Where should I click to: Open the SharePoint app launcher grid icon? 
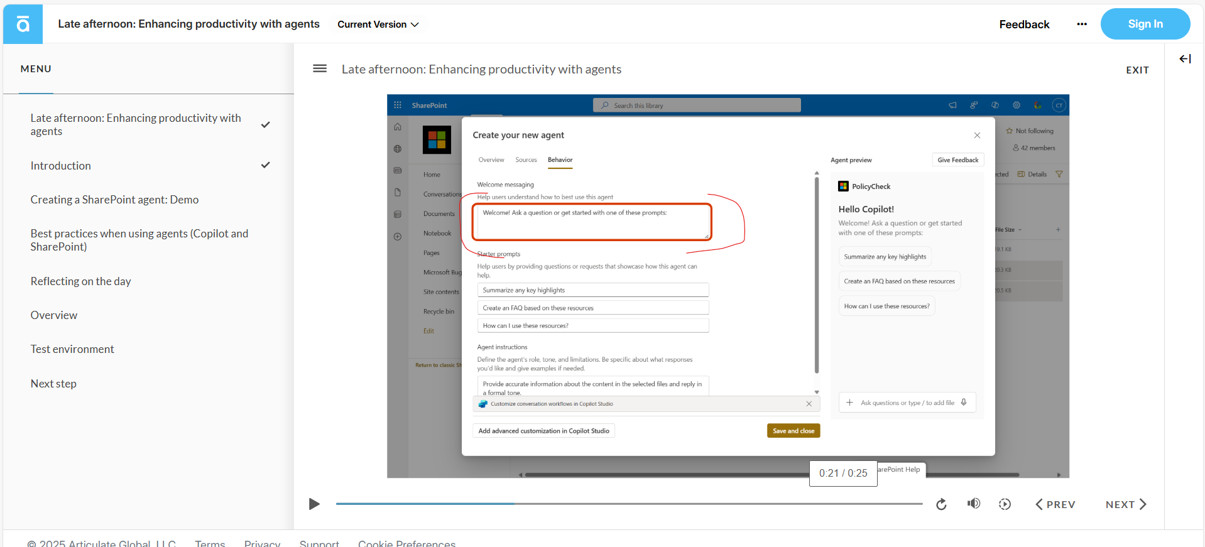398,106
